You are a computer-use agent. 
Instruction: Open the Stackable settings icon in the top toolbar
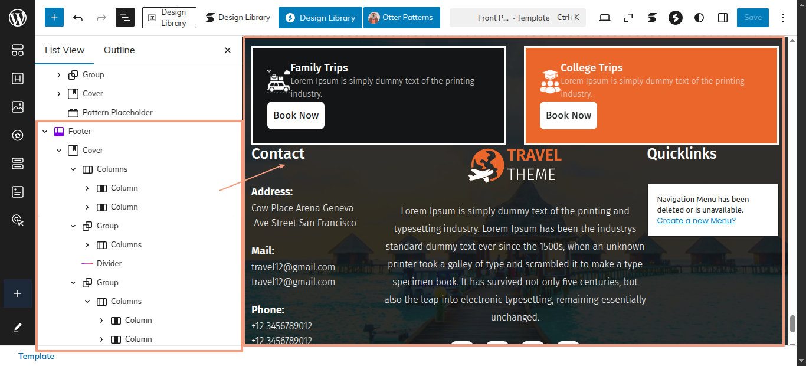pyautogui.click(x=652, y=18)
